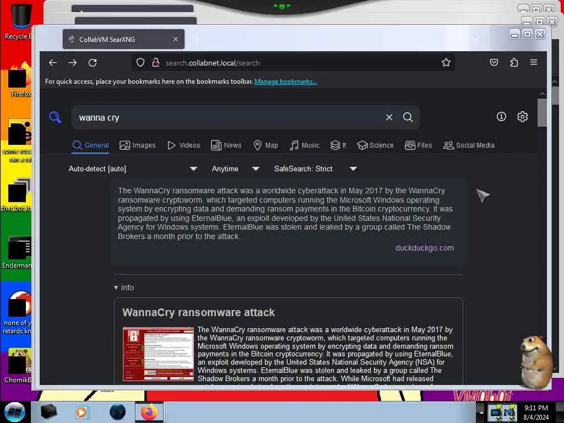Open a new browser tab
Viewport: 564px width, 423px height.
point(197,39)
